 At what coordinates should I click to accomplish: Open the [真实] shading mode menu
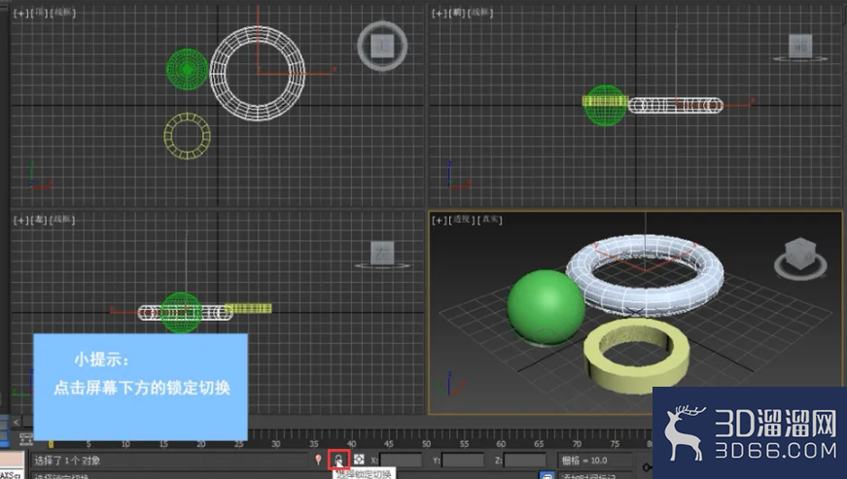point(490,220)
